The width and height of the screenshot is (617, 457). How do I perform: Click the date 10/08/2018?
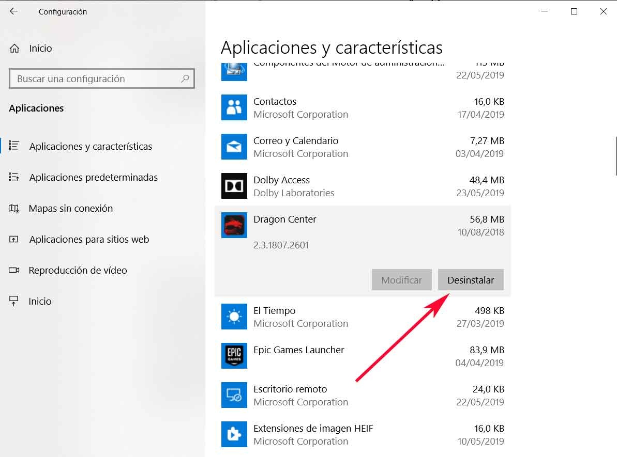[x=480, y=232]
